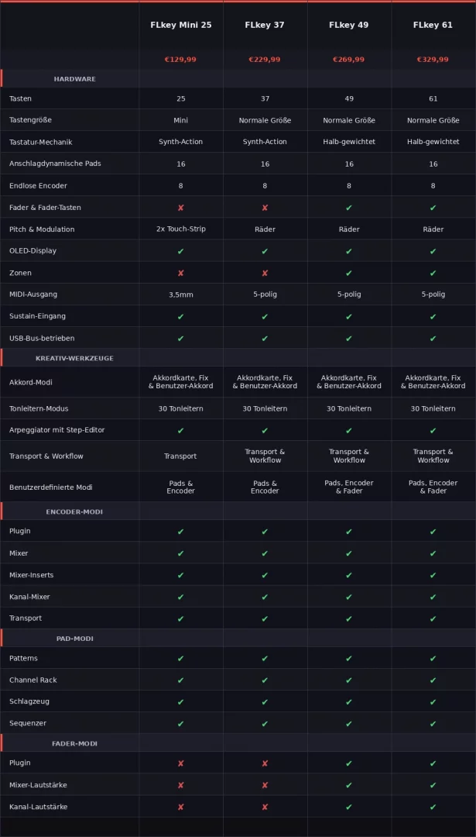
Task: Click Halb-gewichtet in the FLkey 49 column
Action: [349, 142]
